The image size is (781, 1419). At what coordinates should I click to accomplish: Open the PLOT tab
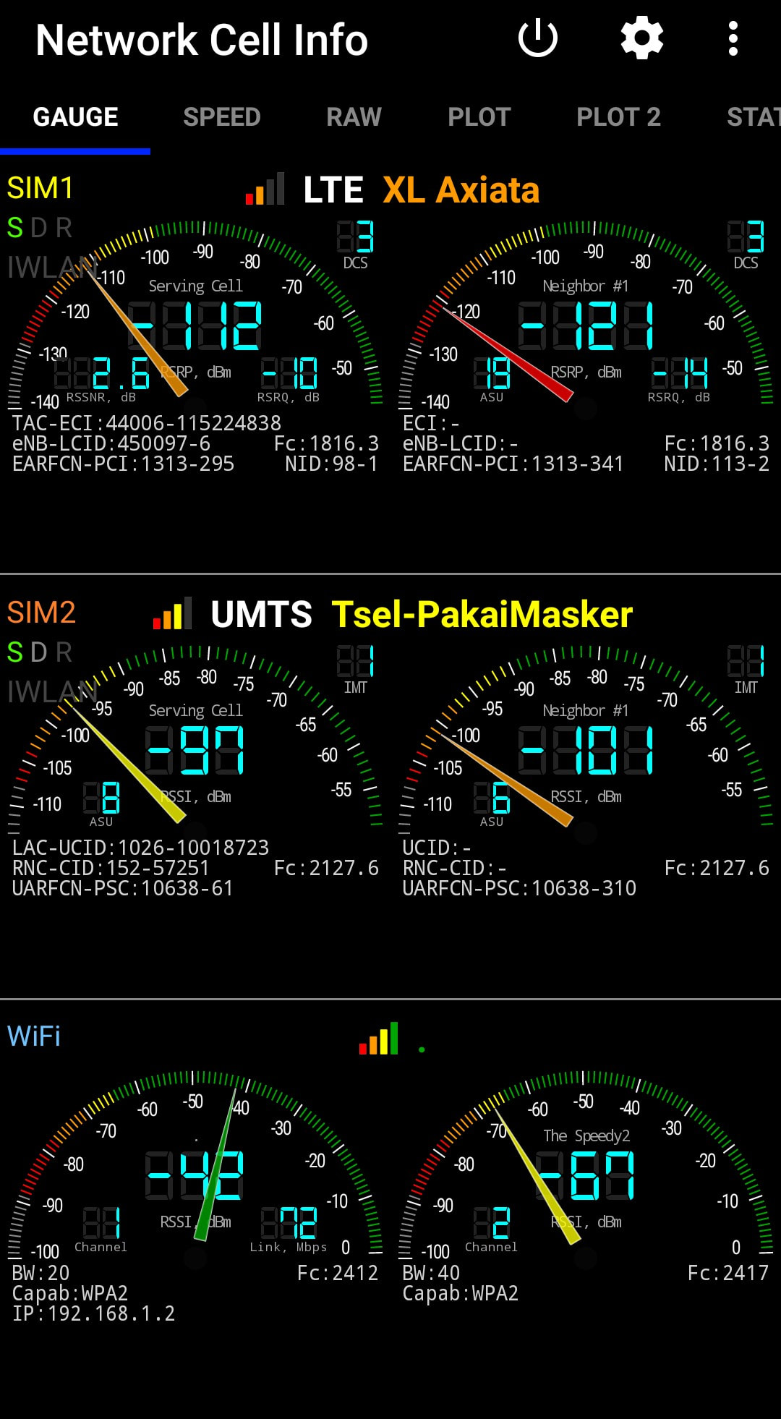(x=479, y=117)
